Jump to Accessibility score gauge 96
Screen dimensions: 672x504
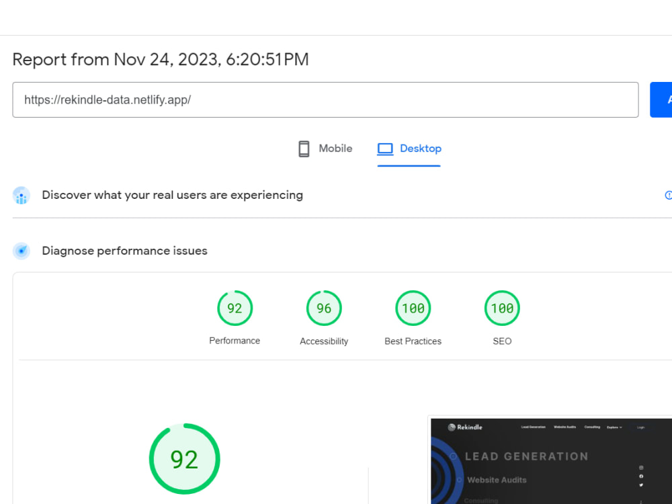tap(324, 308)
